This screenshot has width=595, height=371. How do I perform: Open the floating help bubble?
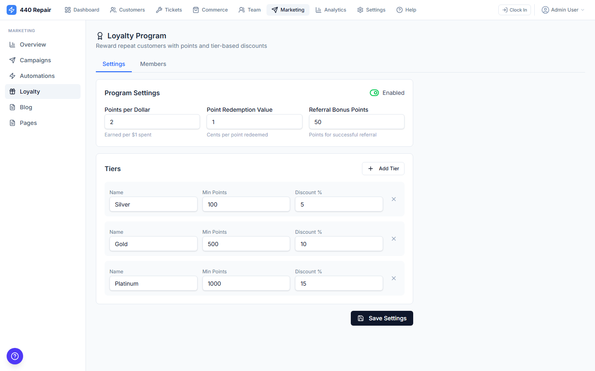(15, 356)
